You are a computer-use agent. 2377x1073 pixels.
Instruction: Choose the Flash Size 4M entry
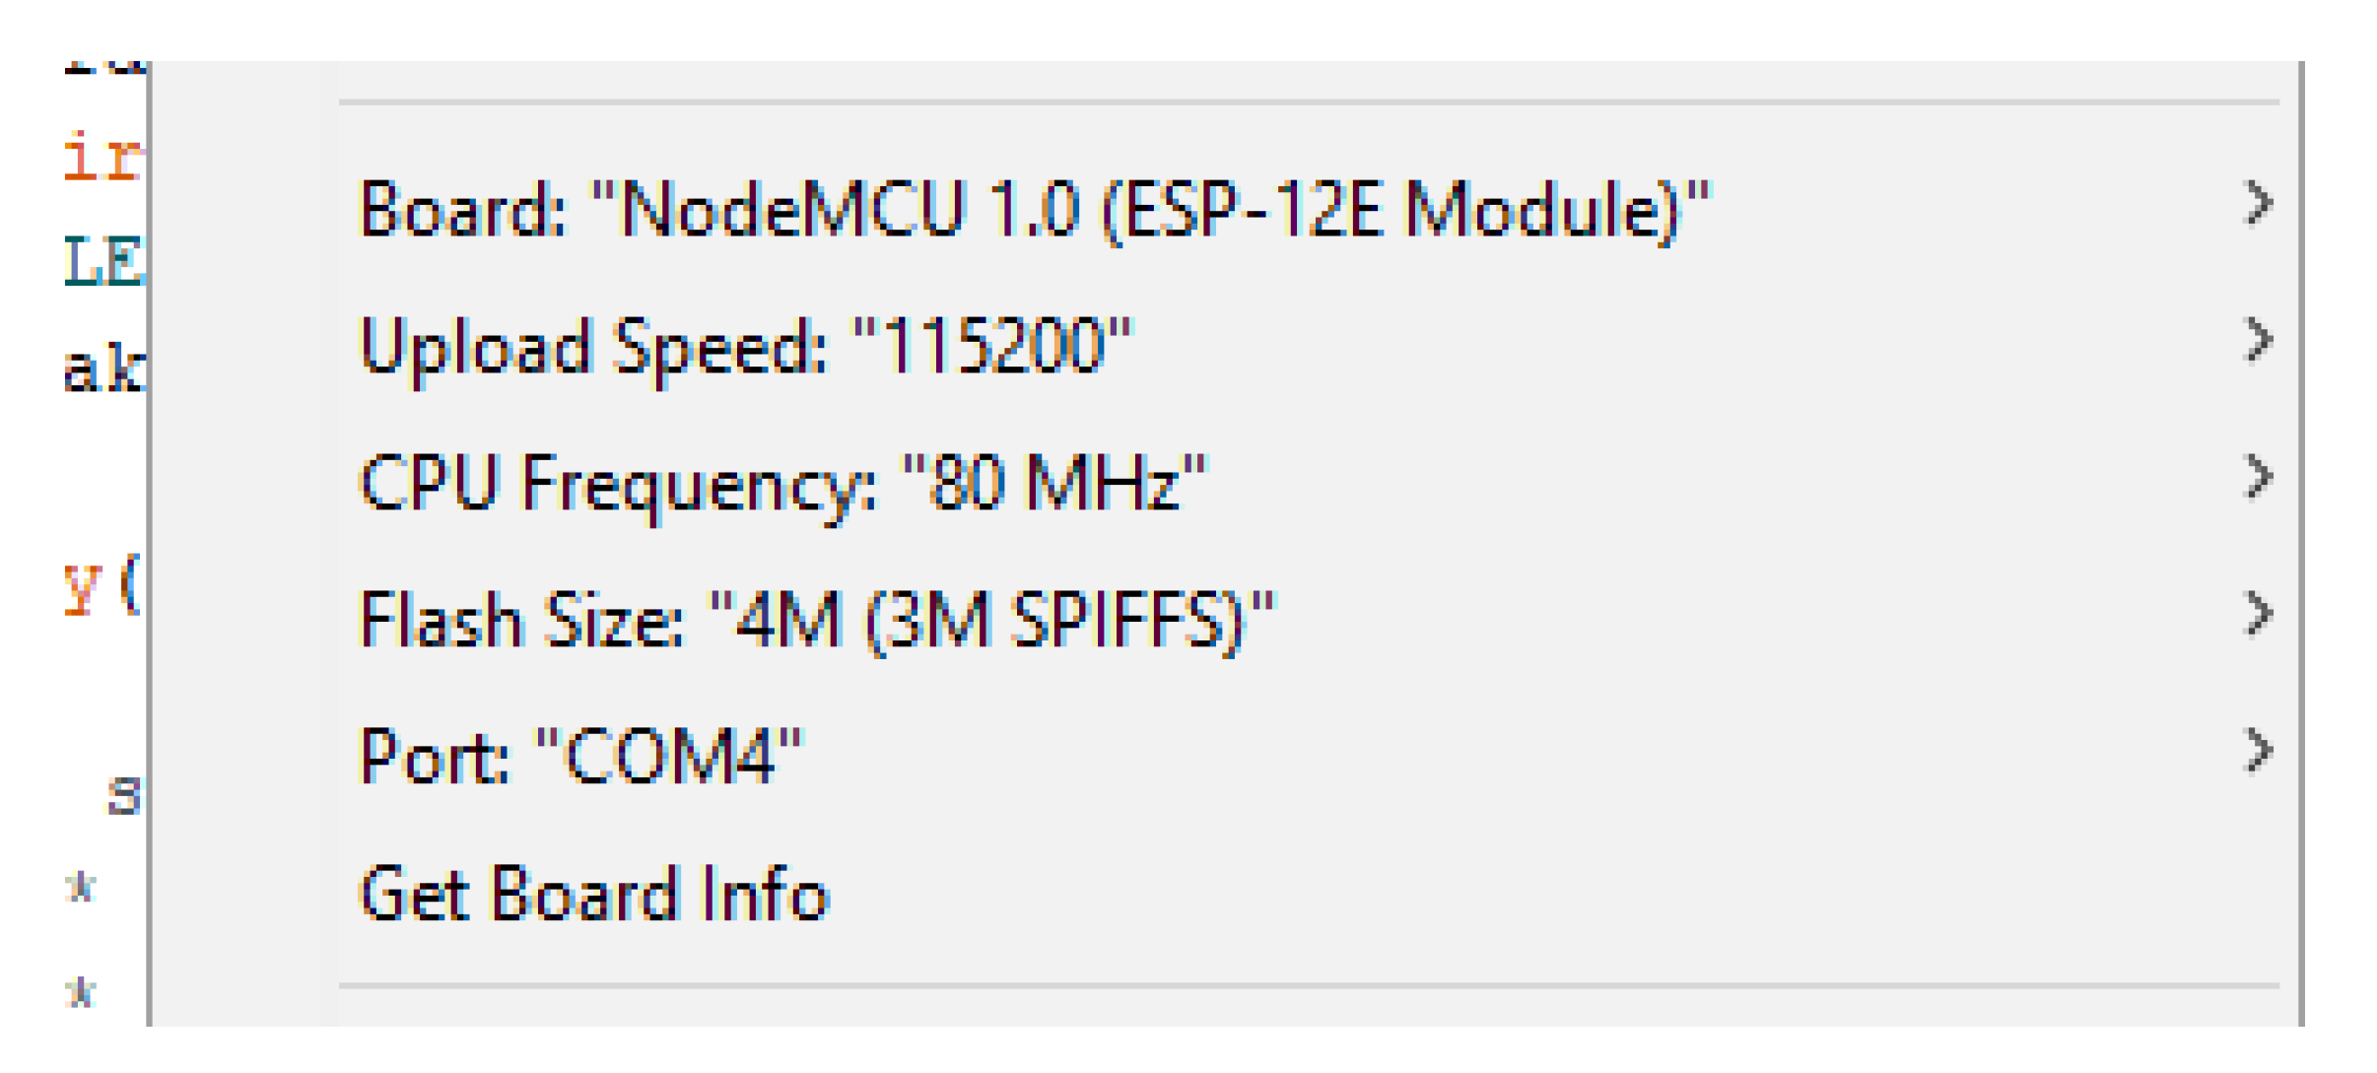[x=816, y=621]
